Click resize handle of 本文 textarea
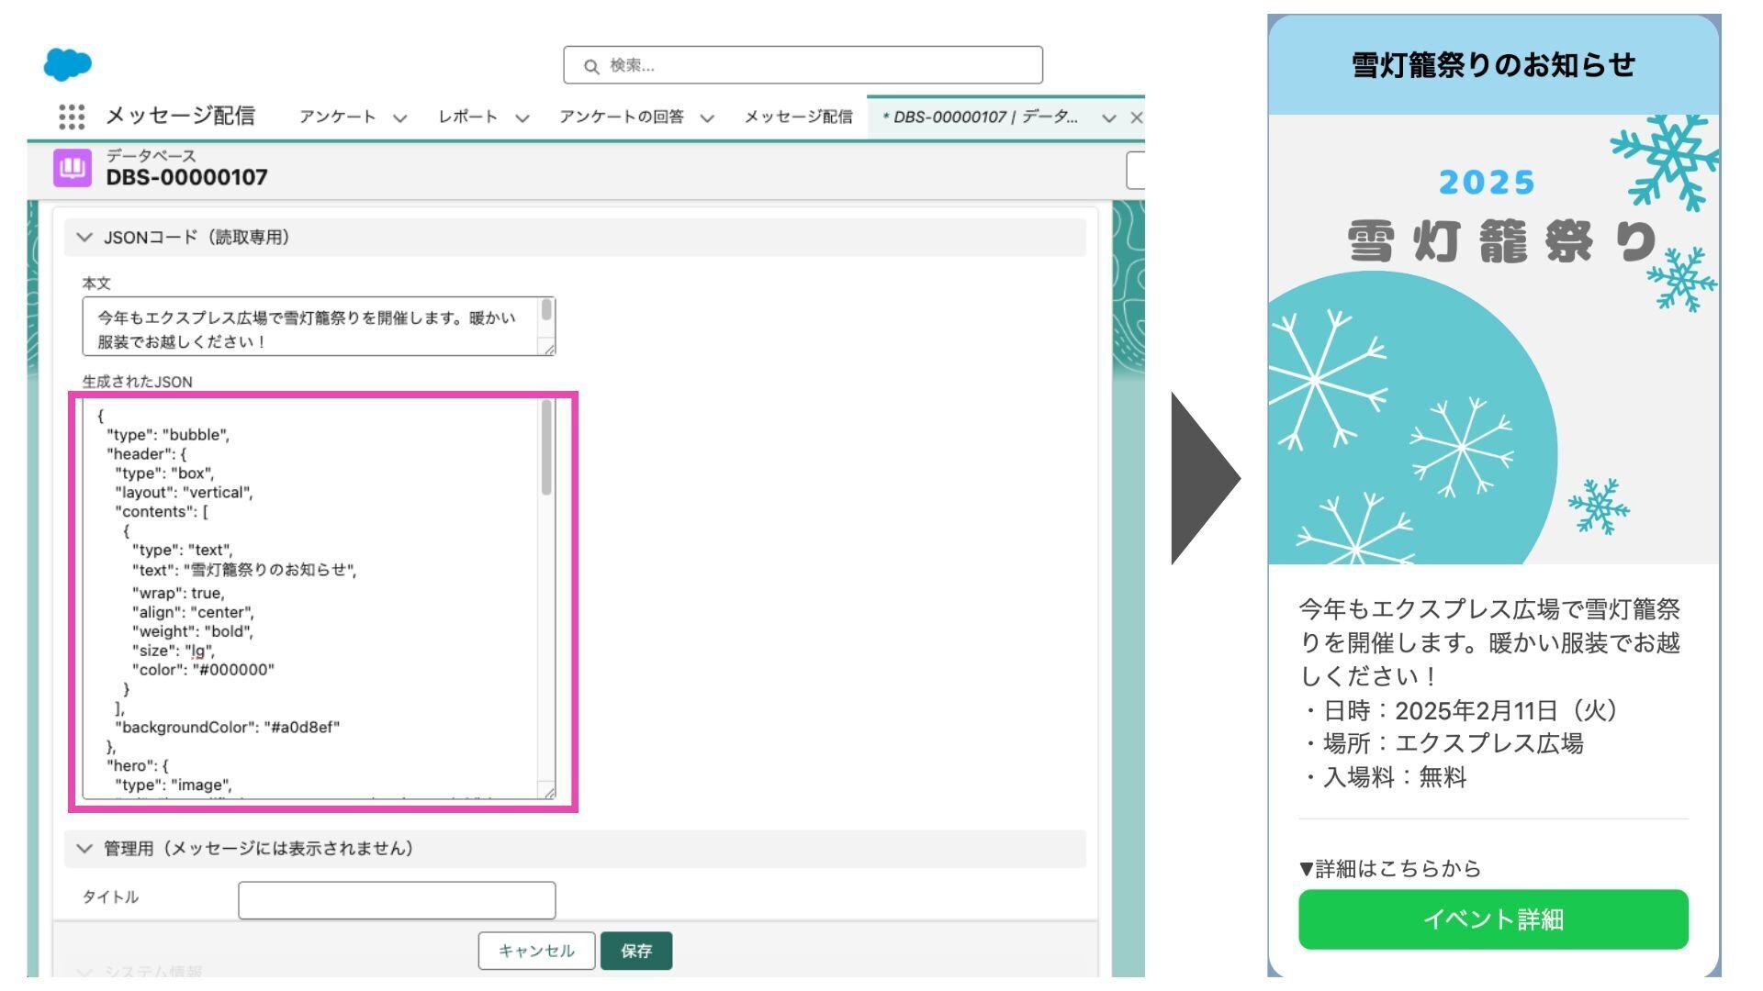The height and width of the screenshot is (991, 1763). click(548, 348)
